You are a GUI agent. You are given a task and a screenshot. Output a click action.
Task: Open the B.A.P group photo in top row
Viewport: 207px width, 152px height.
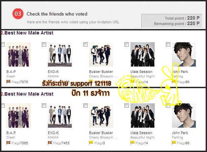pyautogui.click(x=19, y=54)
